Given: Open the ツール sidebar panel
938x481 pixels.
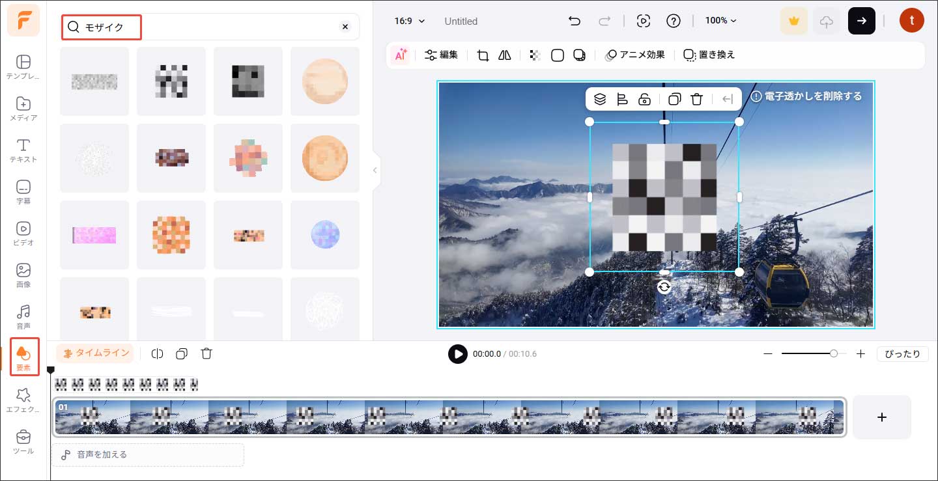Looking at the screenshot, I should [23, 442].
